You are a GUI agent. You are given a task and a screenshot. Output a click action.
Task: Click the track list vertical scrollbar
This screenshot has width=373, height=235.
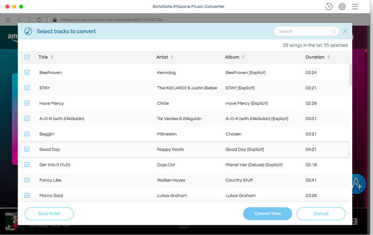pyautogui.click(x=351, y=75)
